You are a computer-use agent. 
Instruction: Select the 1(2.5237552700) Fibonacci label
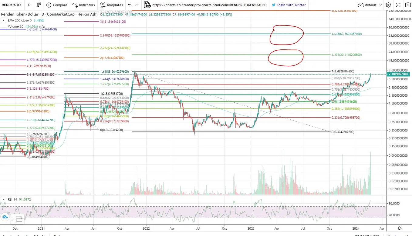point(112,94)
